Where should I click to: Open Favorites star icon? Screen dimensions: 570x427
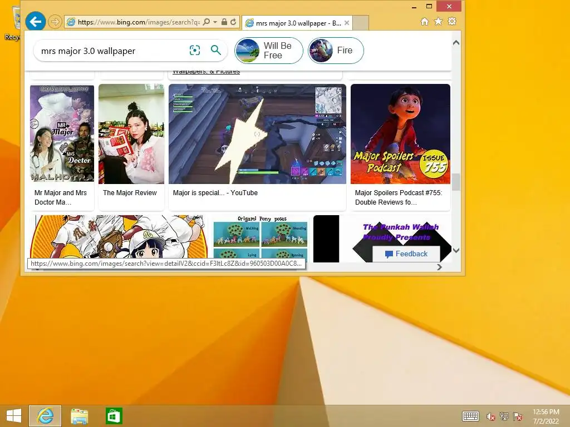439,22
